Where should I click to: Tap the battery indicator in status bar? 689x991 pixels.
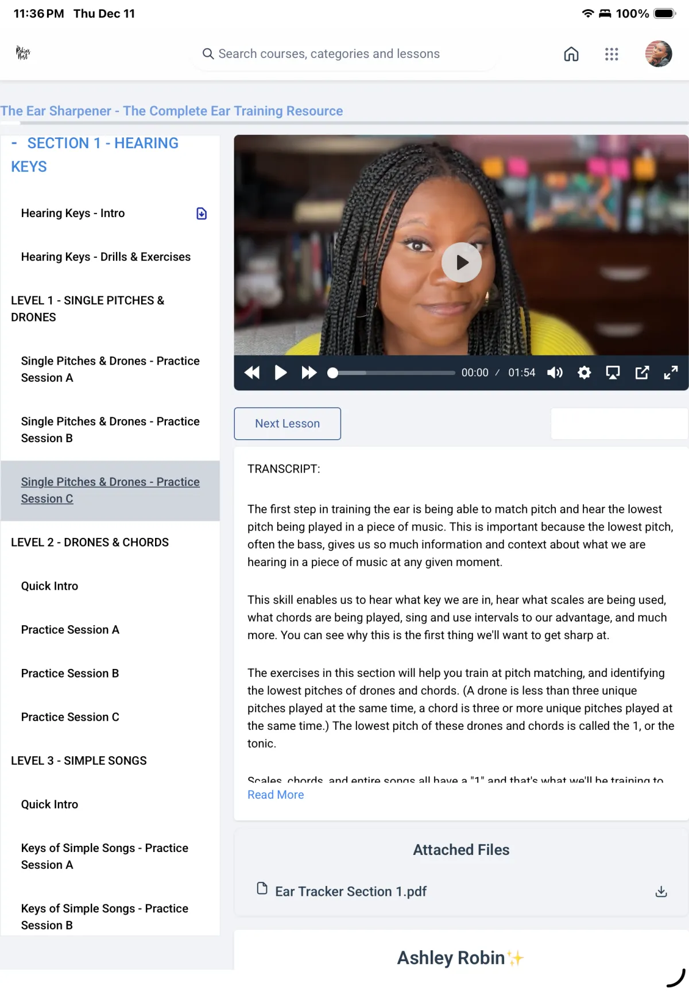point(665,13)
